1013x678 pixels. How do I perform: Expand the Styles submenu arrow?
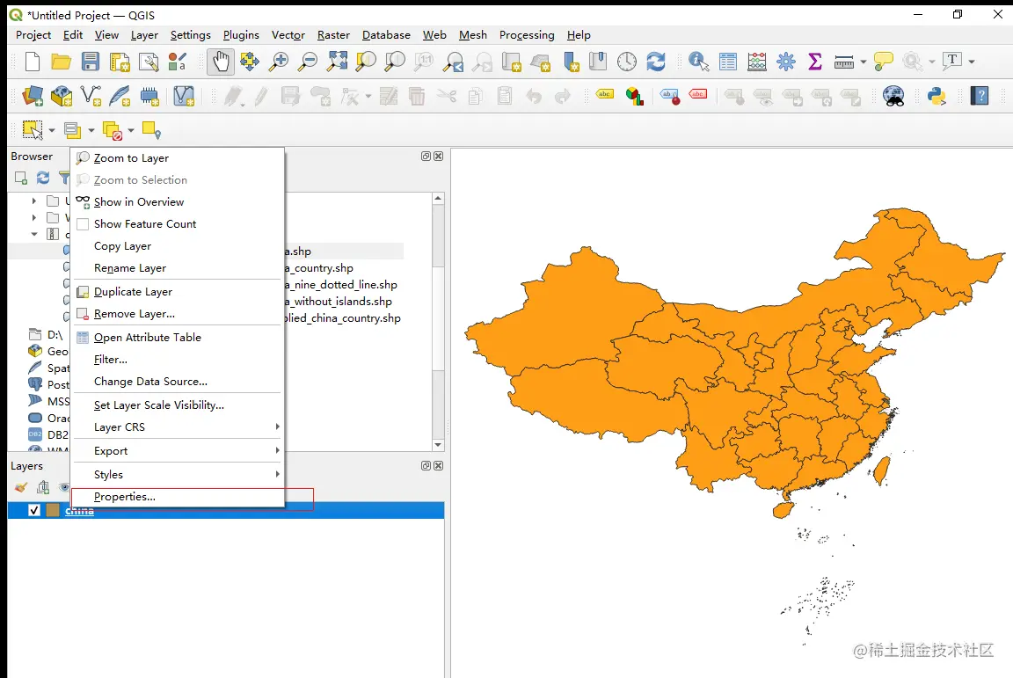point(277,474)
